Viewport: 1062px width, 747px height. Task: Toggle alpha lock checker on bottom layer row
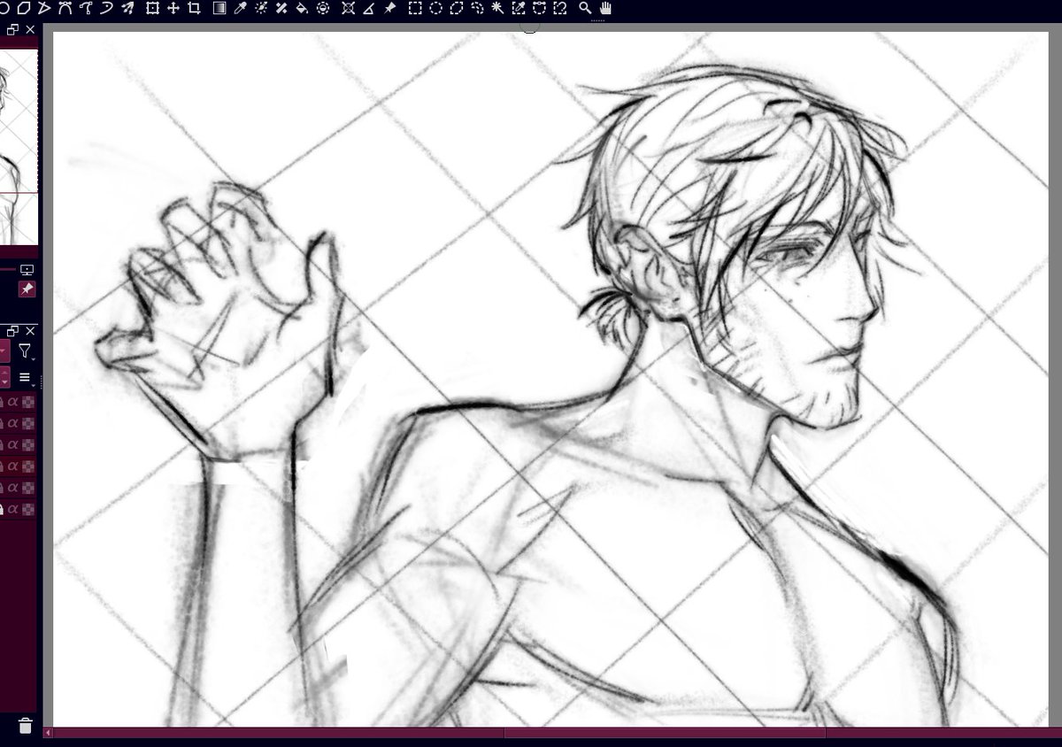(x=28, y=509)
